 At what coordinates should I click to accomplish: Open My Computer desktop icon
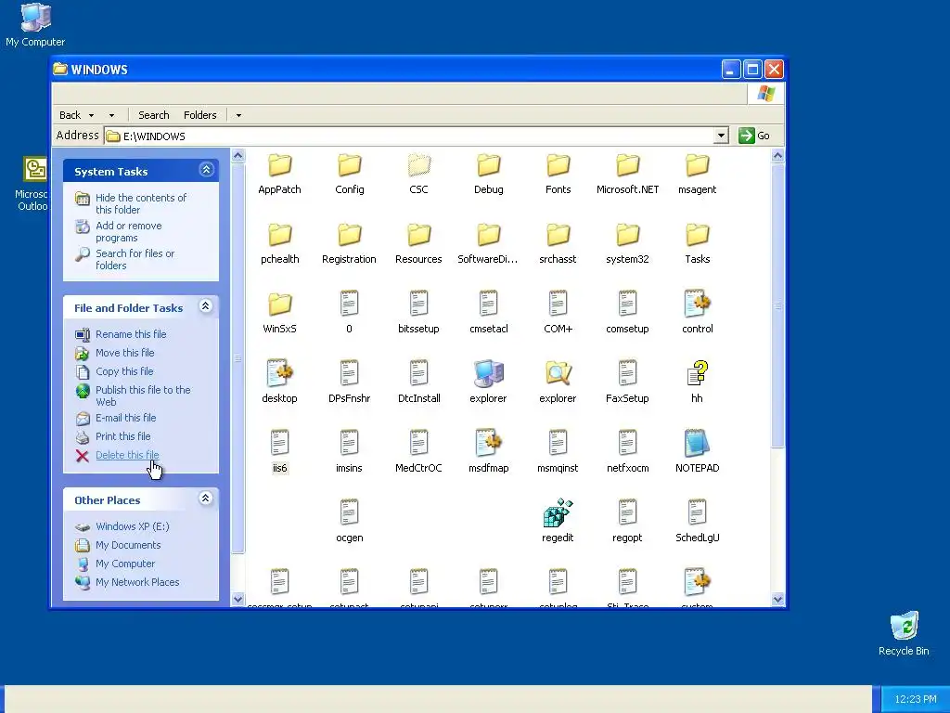click(35, 25)
